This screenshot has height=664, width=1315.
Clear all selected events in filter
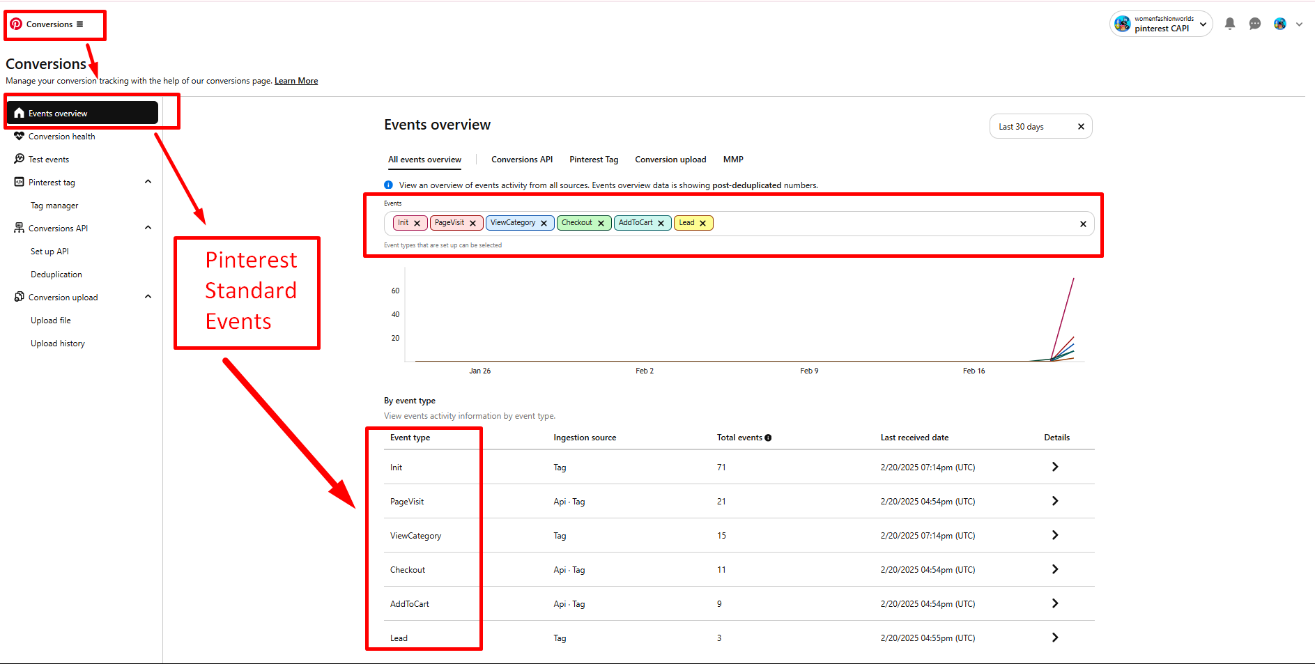(1083, 224)
